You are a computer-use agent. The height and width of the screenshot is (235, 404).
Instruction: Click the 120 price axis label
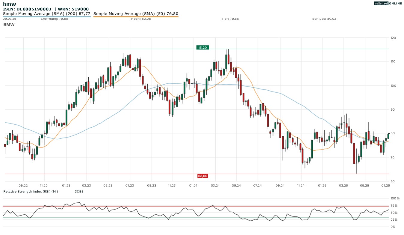393,38
